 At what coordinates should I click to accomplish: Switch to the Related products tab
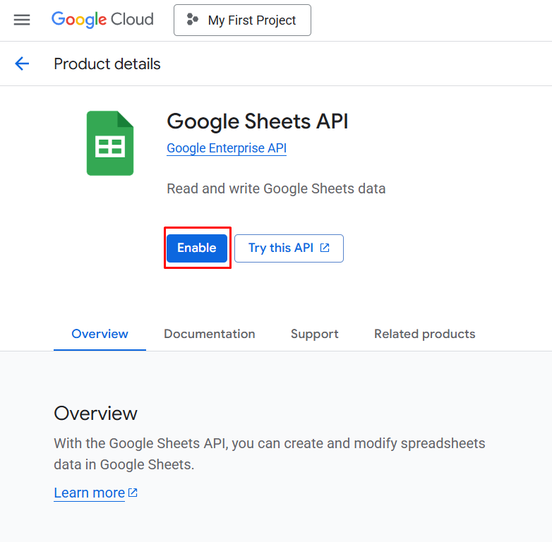pyautogui.click(x=424, y=334)
